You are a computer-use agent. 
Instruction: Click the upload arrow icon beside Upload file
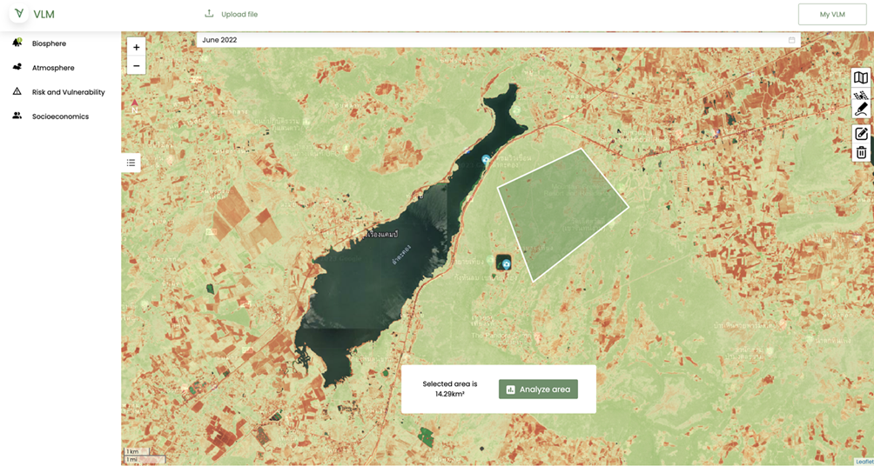209,13
